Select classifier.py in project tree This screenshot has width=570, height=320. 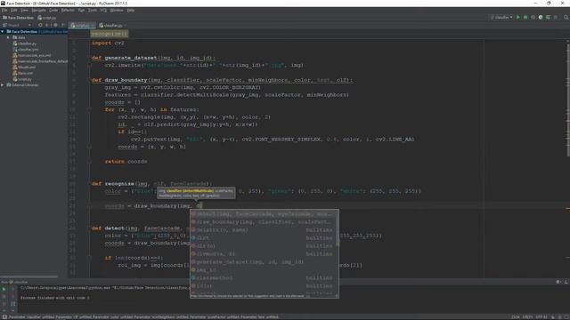pos(25,44)
